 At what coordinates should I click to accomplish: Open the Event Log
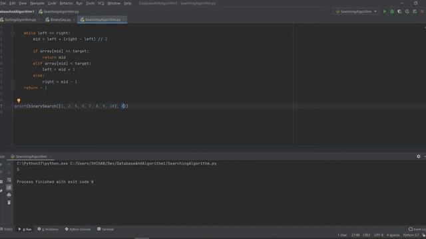[x=417, y=229]
